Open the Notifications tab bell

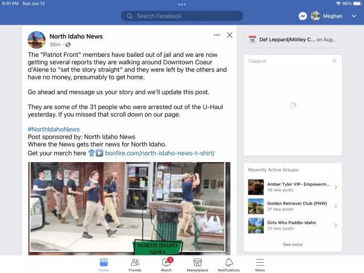[x=229, y=264]
